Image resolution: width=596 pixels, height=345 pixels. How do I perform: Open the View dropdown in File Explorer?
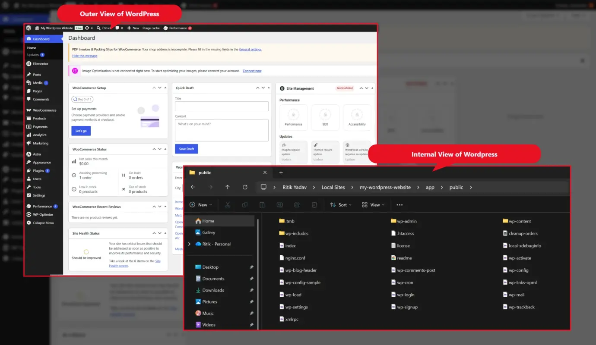[x=373, y=205]
